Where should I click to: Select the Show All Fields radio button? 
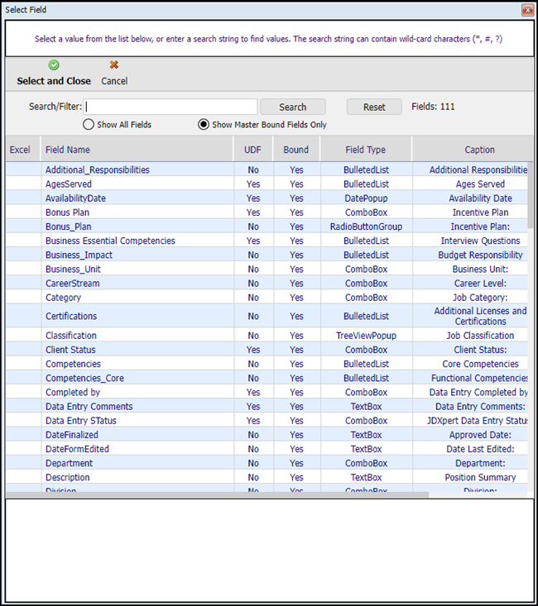pos(89,125)
